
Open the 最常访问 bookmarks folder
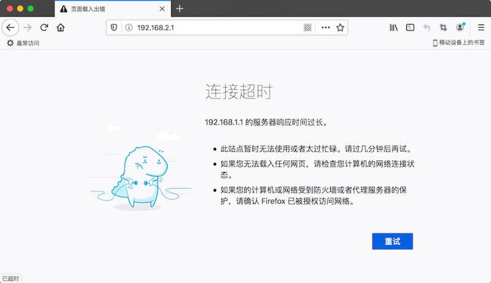pos(22,43)
